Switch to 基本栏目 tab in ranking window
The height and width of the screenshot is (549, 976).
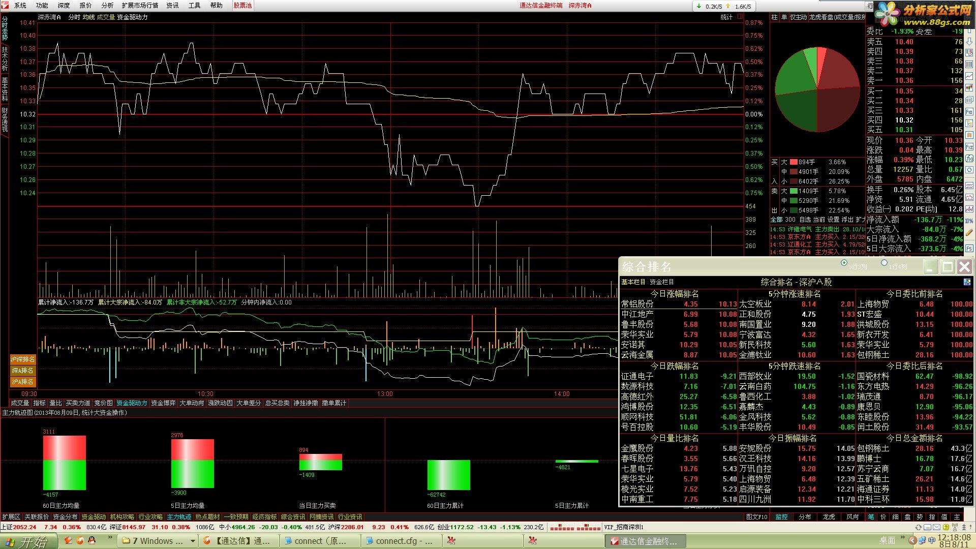tap(633, 282)
